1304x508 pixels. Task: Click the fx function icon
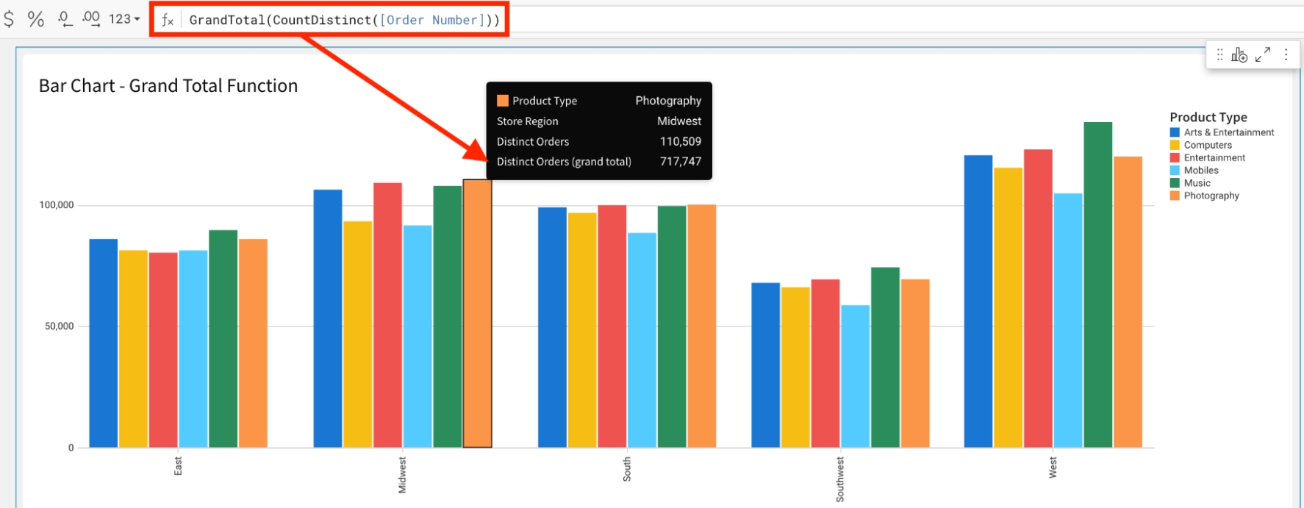coord(168,20)
